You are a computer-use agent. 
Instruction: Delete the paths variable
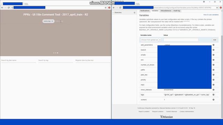[x=214, y=70]
